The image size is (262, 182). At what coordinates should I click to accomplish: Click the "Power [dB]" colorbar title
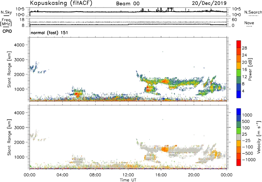(250, 69)
